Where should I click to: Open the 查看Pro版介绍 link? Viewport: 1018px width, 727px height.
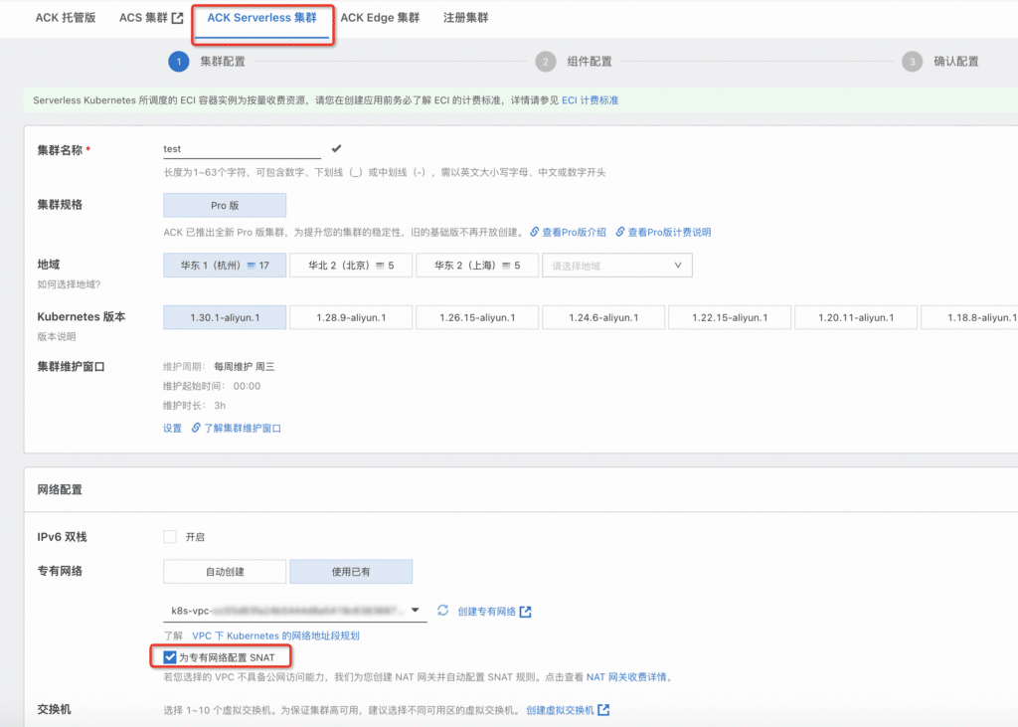(x=574, y=232)
